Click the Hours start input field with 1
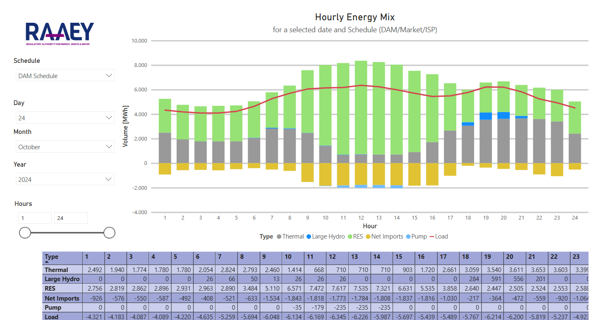This screenshot has height=320, width=616. click(35, 218)
